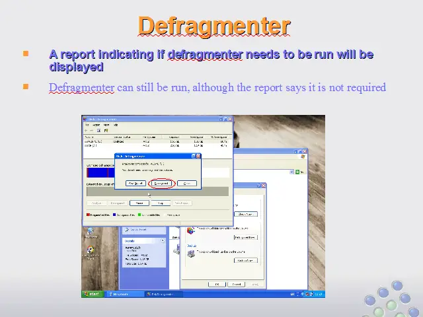Screen dimensions: 423x317
Task: Click the Windows Start button
Action: [93, 294]
